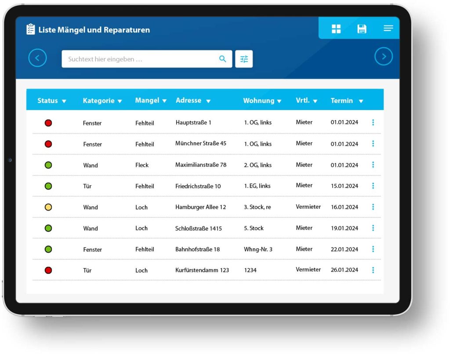450x354 pixels.
Task: Click the red status dot for Hauptstraße 1
Action: pos(48,123)
